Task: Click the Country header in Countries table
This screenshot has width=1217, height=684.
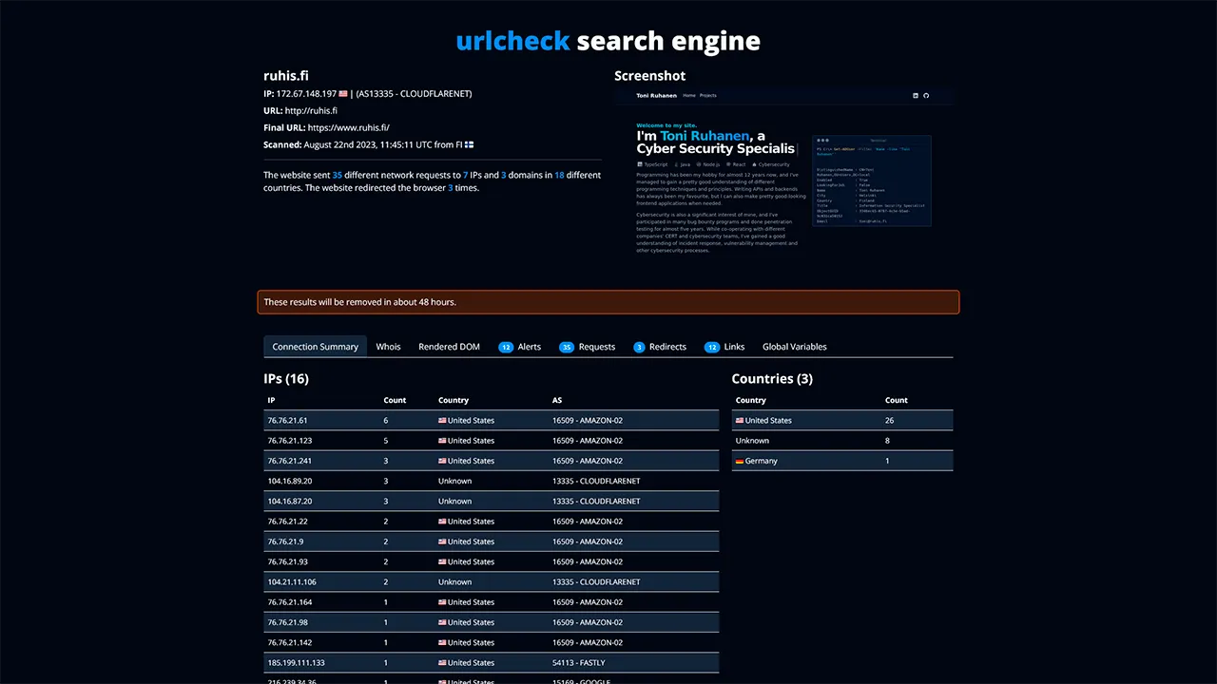Action: [750, 400]
